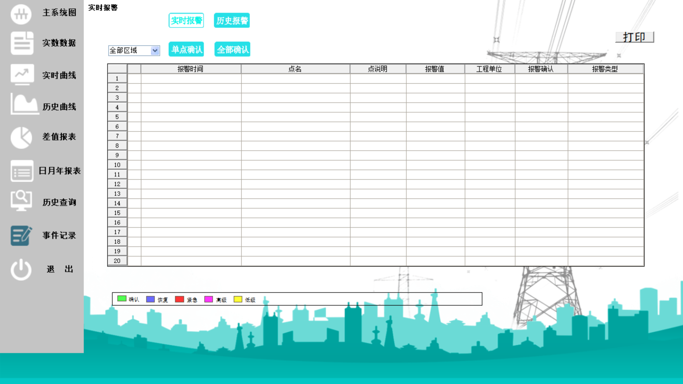The width and height of the screenshot is (683, 384).
Task: Sort by the 报警时间 column header
Action: point(191,69)
